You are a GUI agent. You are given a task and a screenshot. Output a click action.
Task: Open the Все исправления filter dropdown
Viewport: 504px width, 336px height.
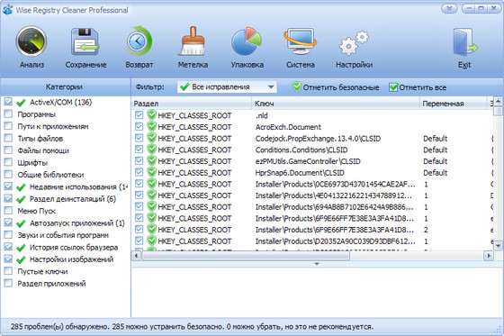pyautogui.click(x=227, y=86)
